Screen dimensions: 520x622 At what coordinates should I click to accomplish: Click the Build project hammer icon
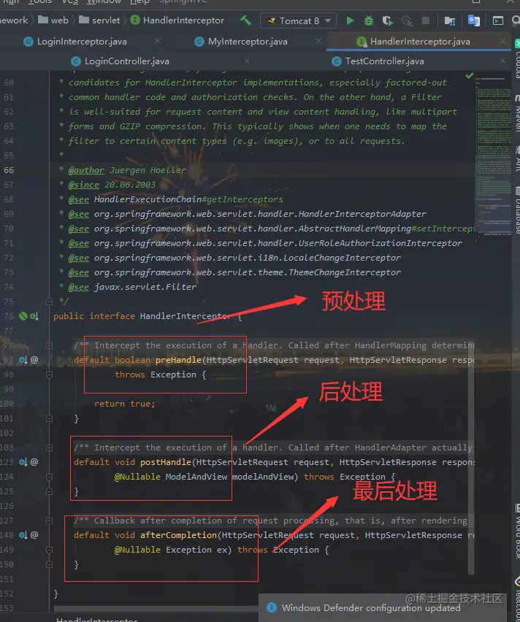click(245, 20)
